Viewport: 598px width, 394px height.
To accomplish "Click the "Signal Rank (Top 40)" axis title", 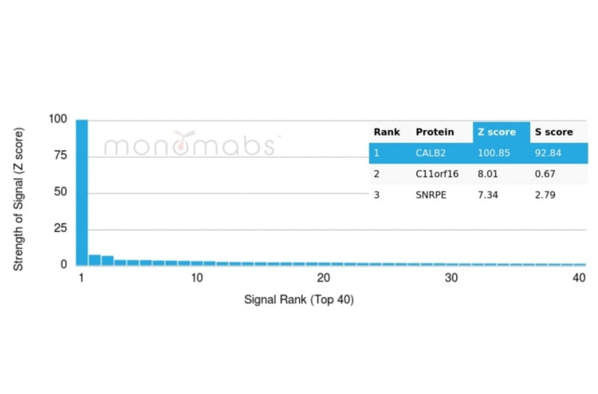I will coord(298,300).
